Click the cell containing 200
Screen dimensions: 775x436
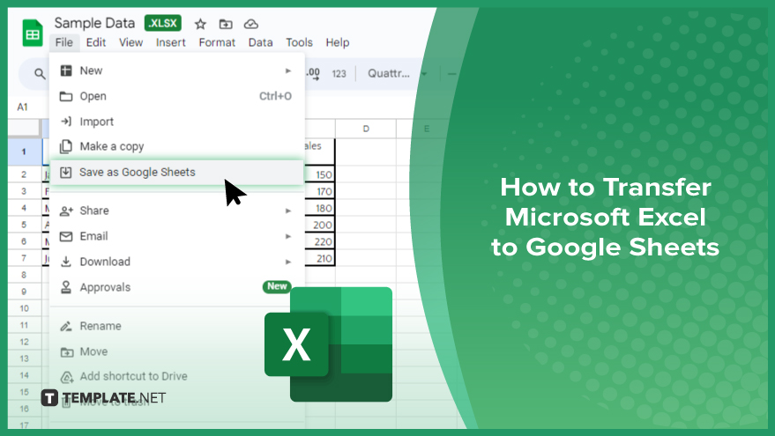[320, 225]
